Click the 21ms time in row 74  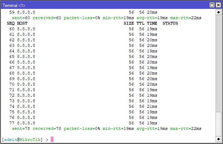[x=152, y=106]
